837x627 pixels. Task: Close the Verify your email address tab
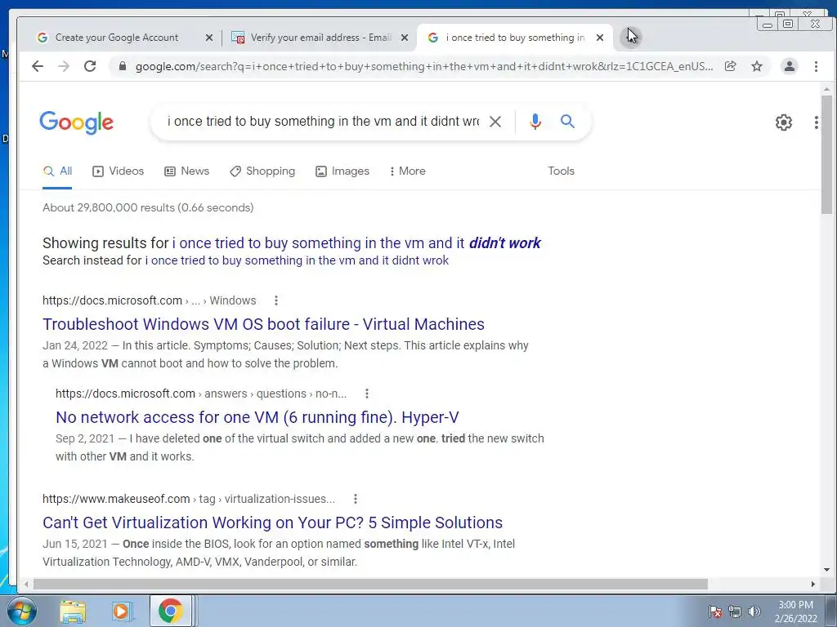(405, 38)
